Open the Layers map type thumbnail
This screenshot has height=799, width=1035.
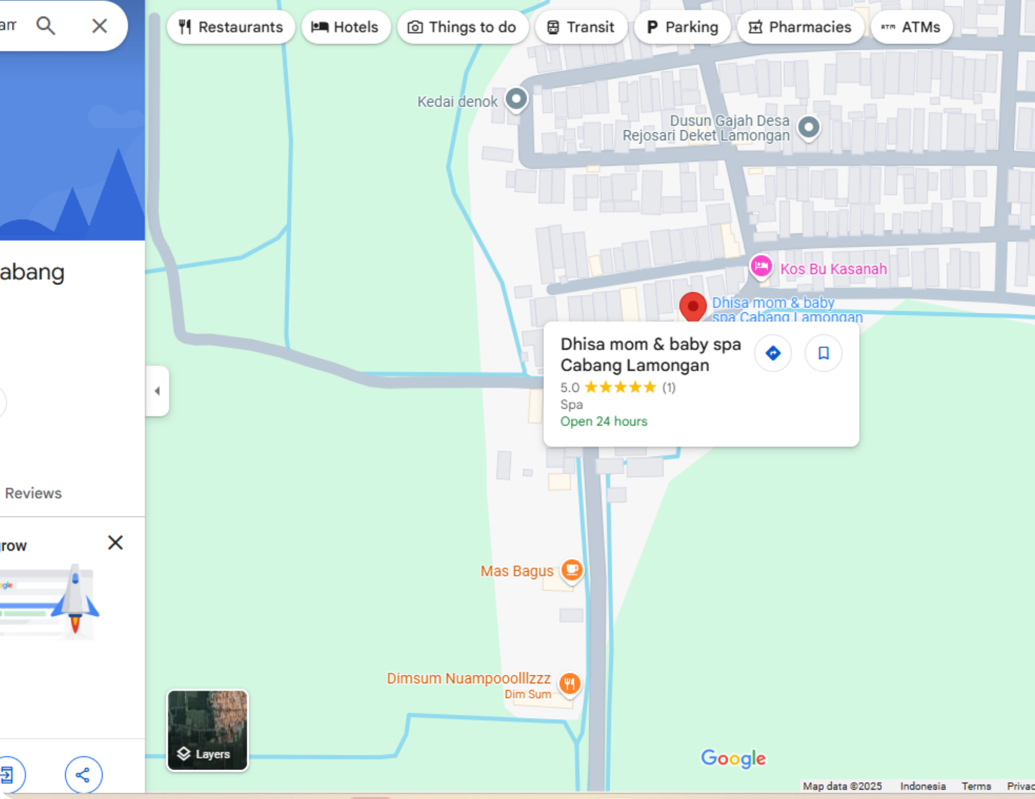[208, 730]
